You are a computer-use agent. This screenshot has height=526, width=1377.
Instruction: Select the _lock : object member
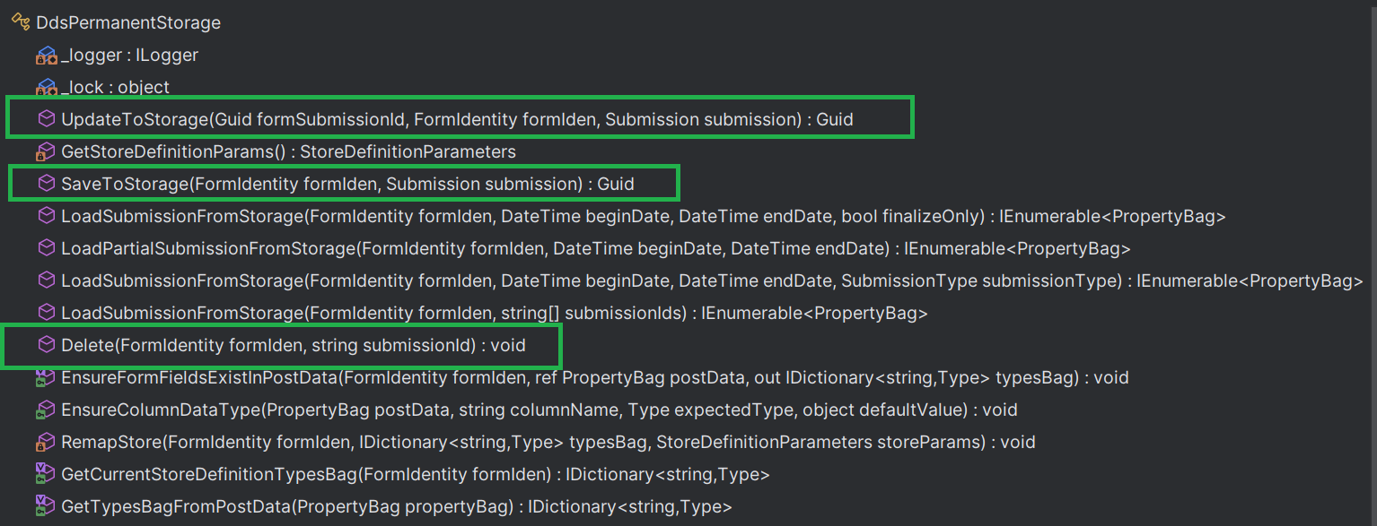click(x=115, y=88)
